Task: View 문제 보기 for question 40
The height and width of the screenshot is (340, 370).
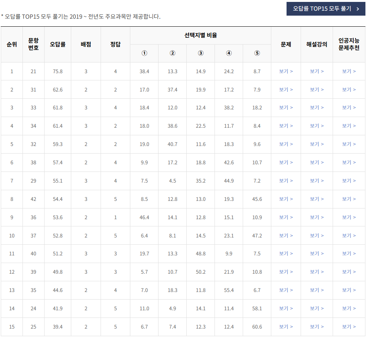Action: [x=286, y=254]
